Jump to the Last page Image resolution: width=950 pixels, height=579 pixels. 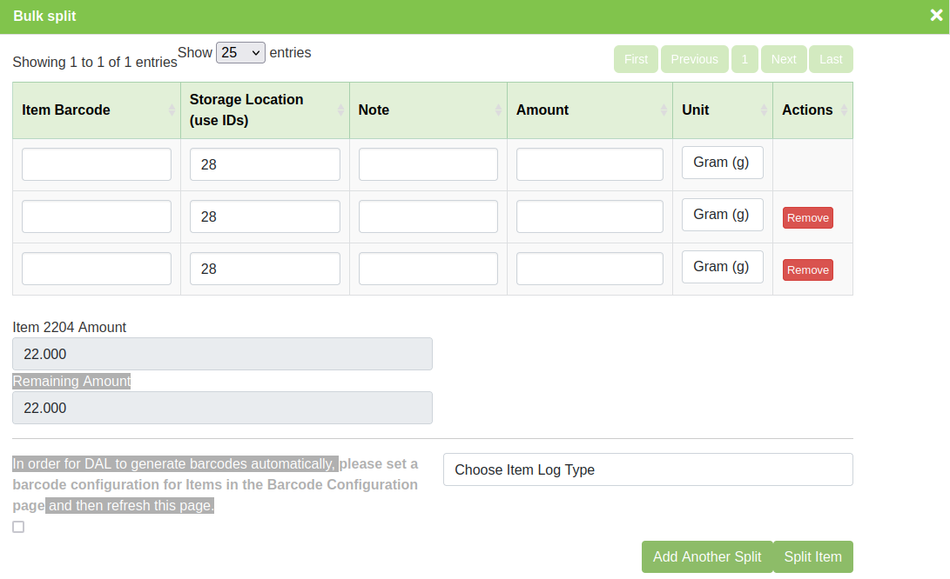[831, 59]
